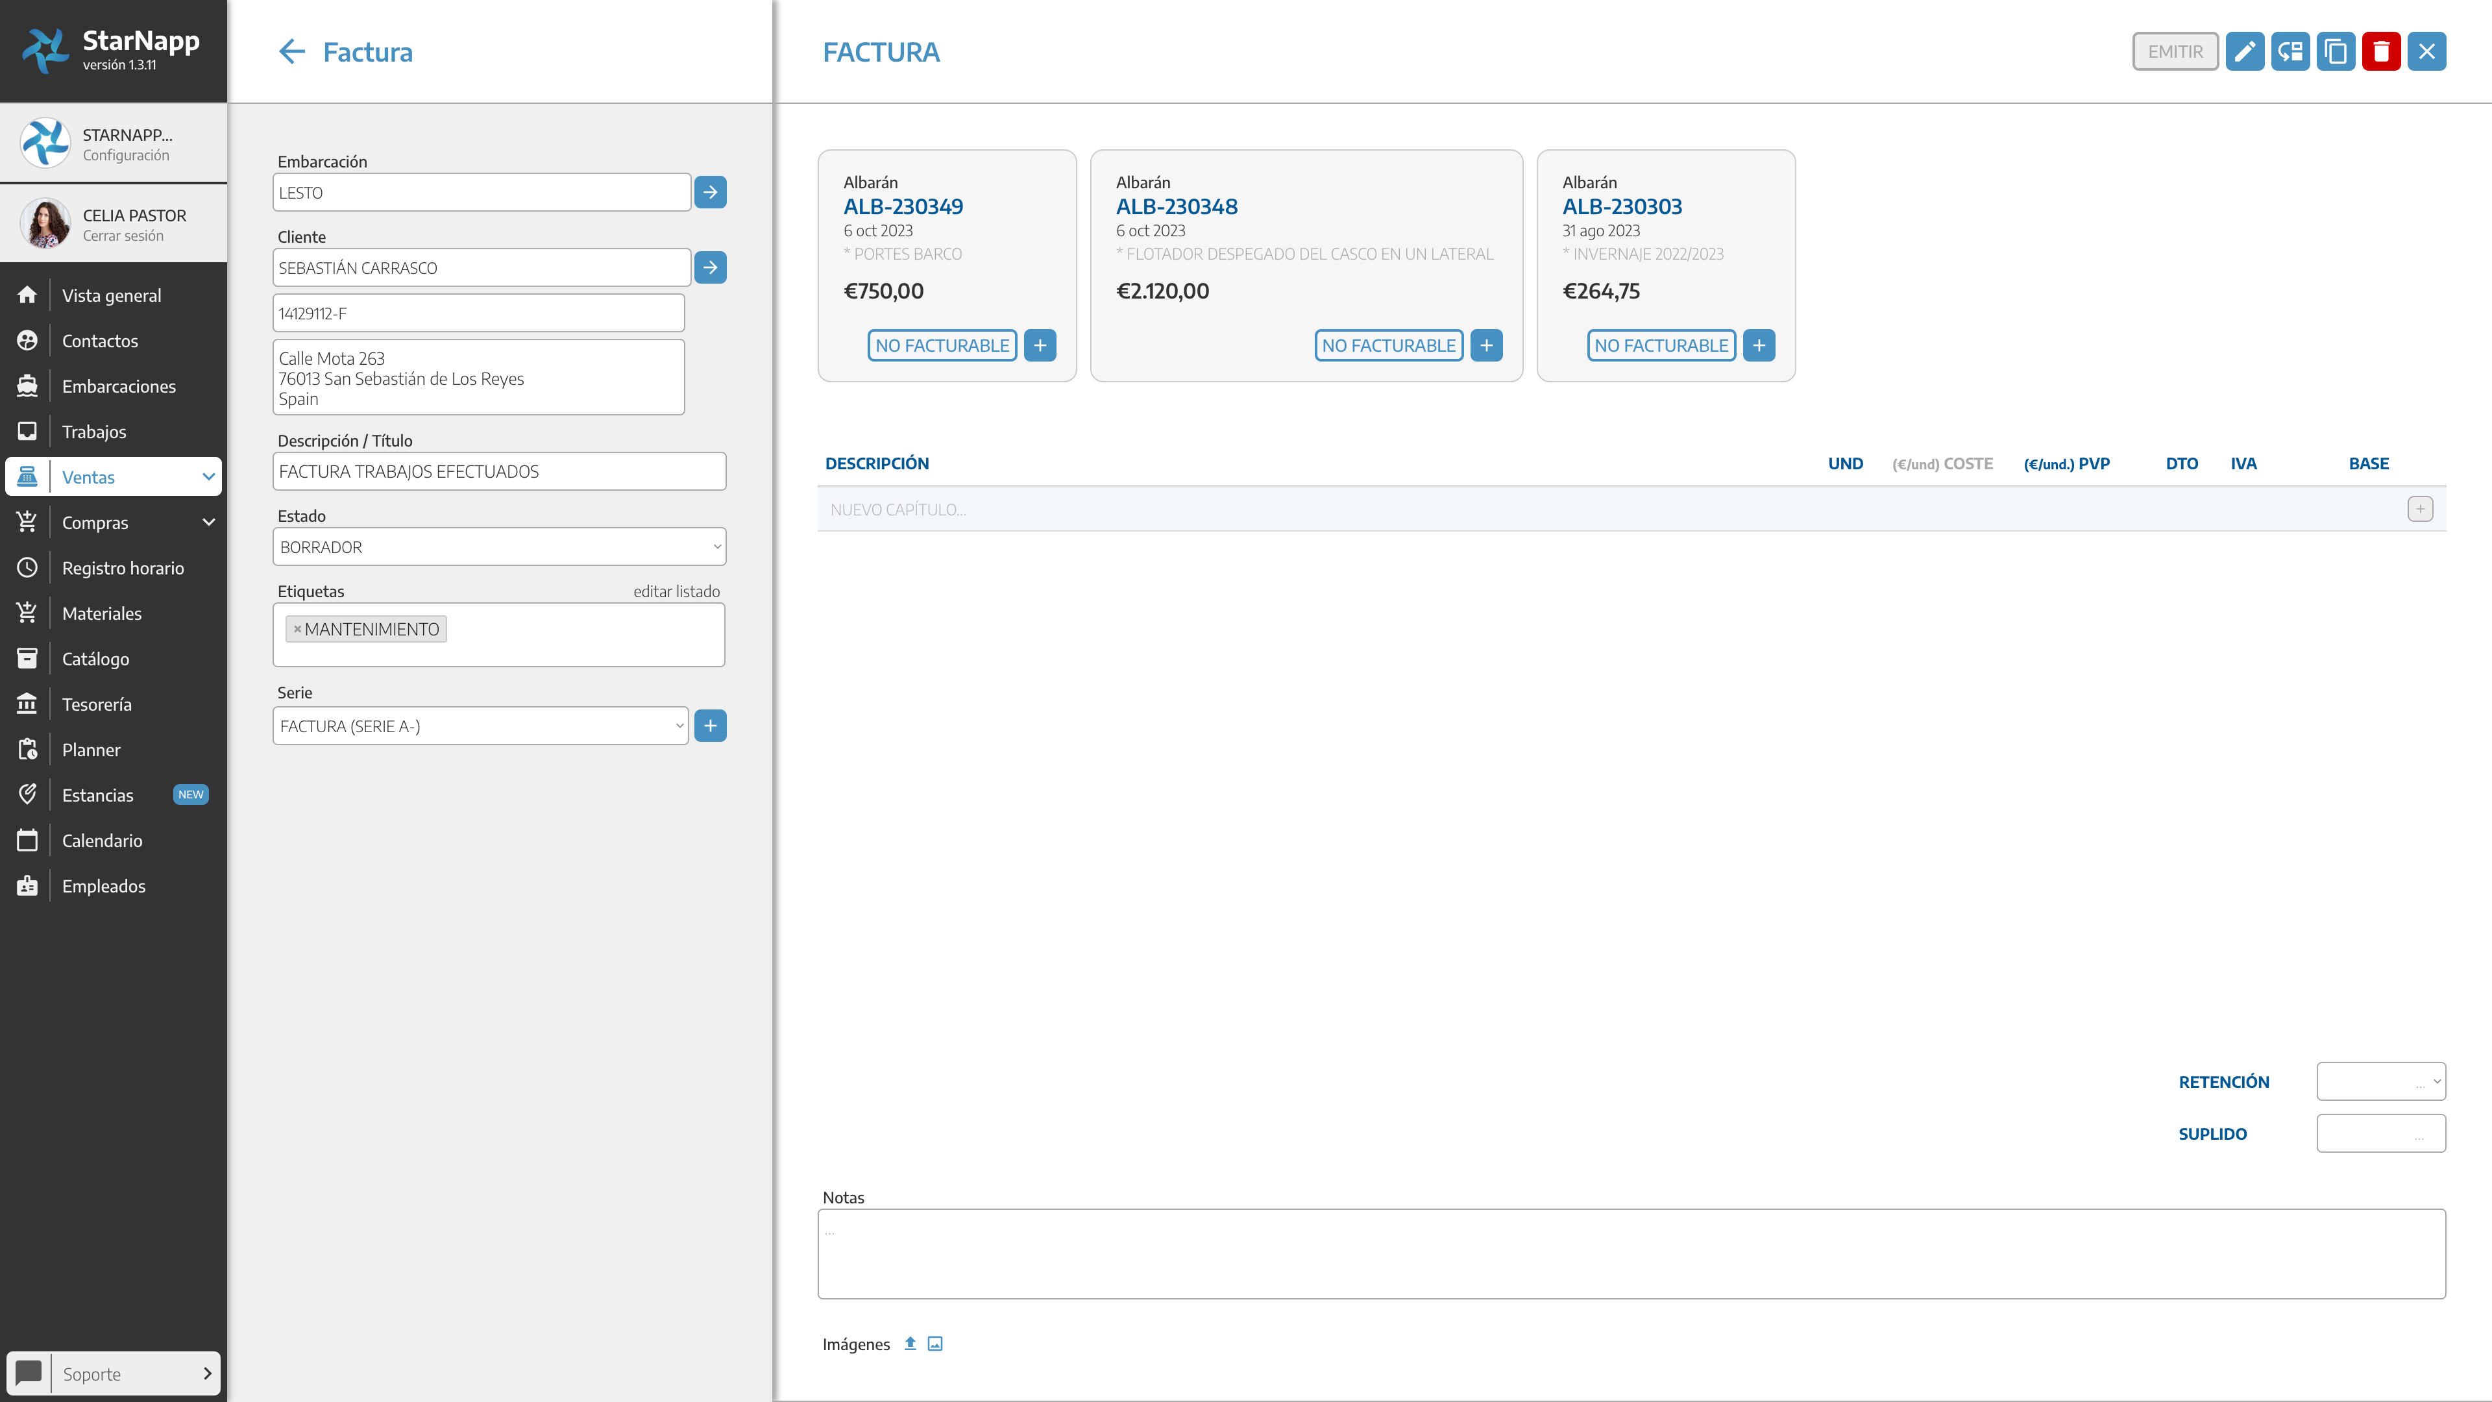Click plus icon on Nuevo capítulo row

coord(2419,509)
